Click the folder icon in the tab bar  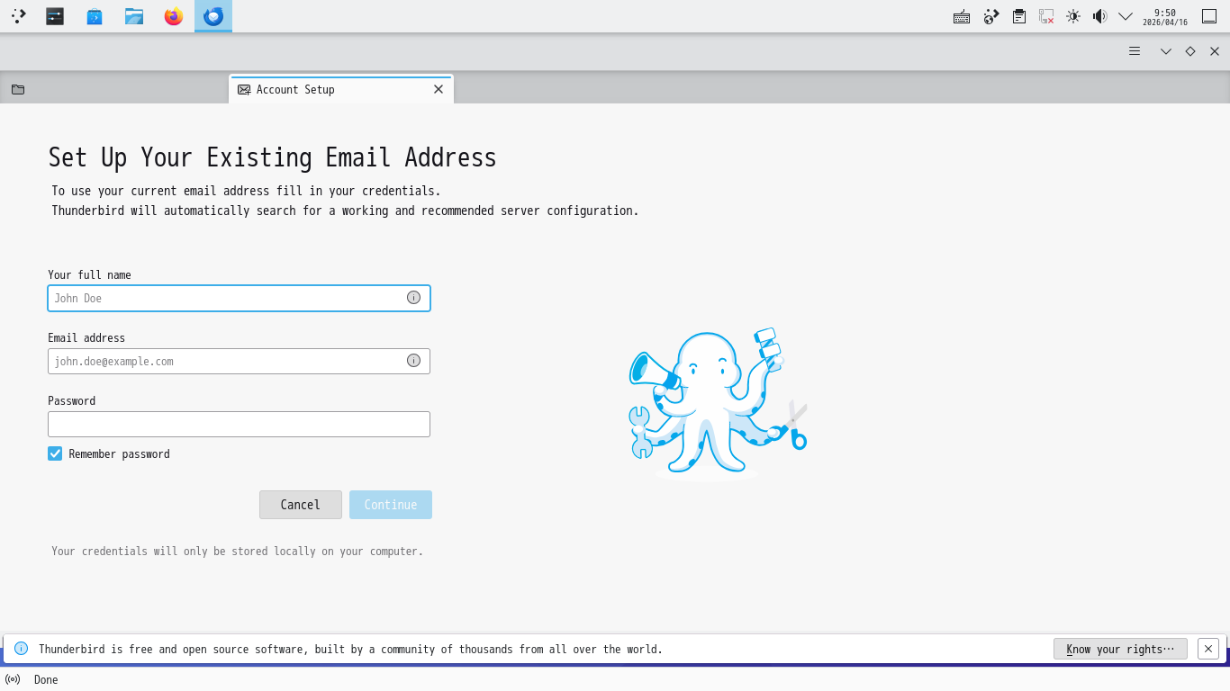coord(18,89)
